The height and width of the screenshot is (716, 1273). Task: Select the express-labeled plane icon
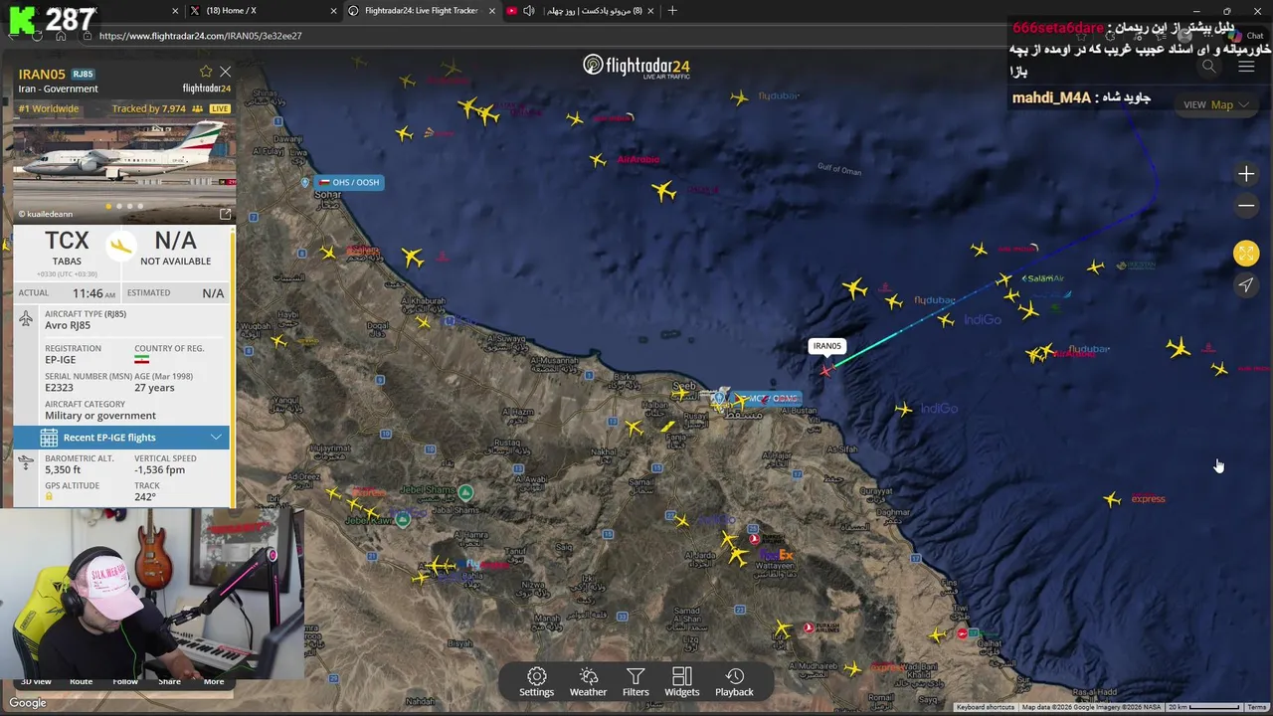click(1112, 499)
